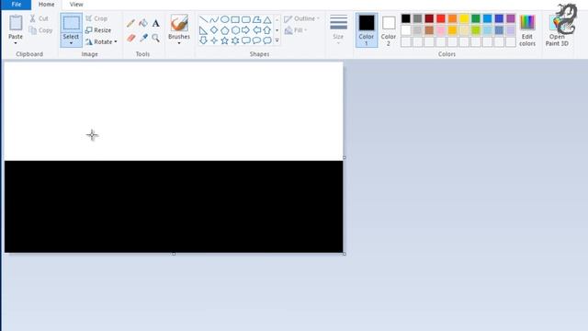Choose the Down arrow shape
The width and height of the screenshot is (588, 331).
203,40
